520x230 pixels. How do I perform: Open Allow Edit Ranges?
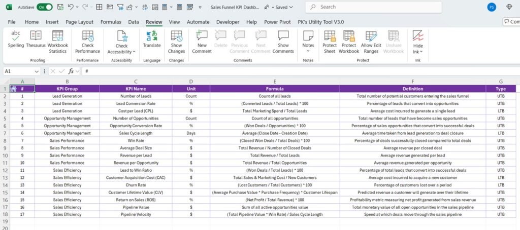coord(371,42)
